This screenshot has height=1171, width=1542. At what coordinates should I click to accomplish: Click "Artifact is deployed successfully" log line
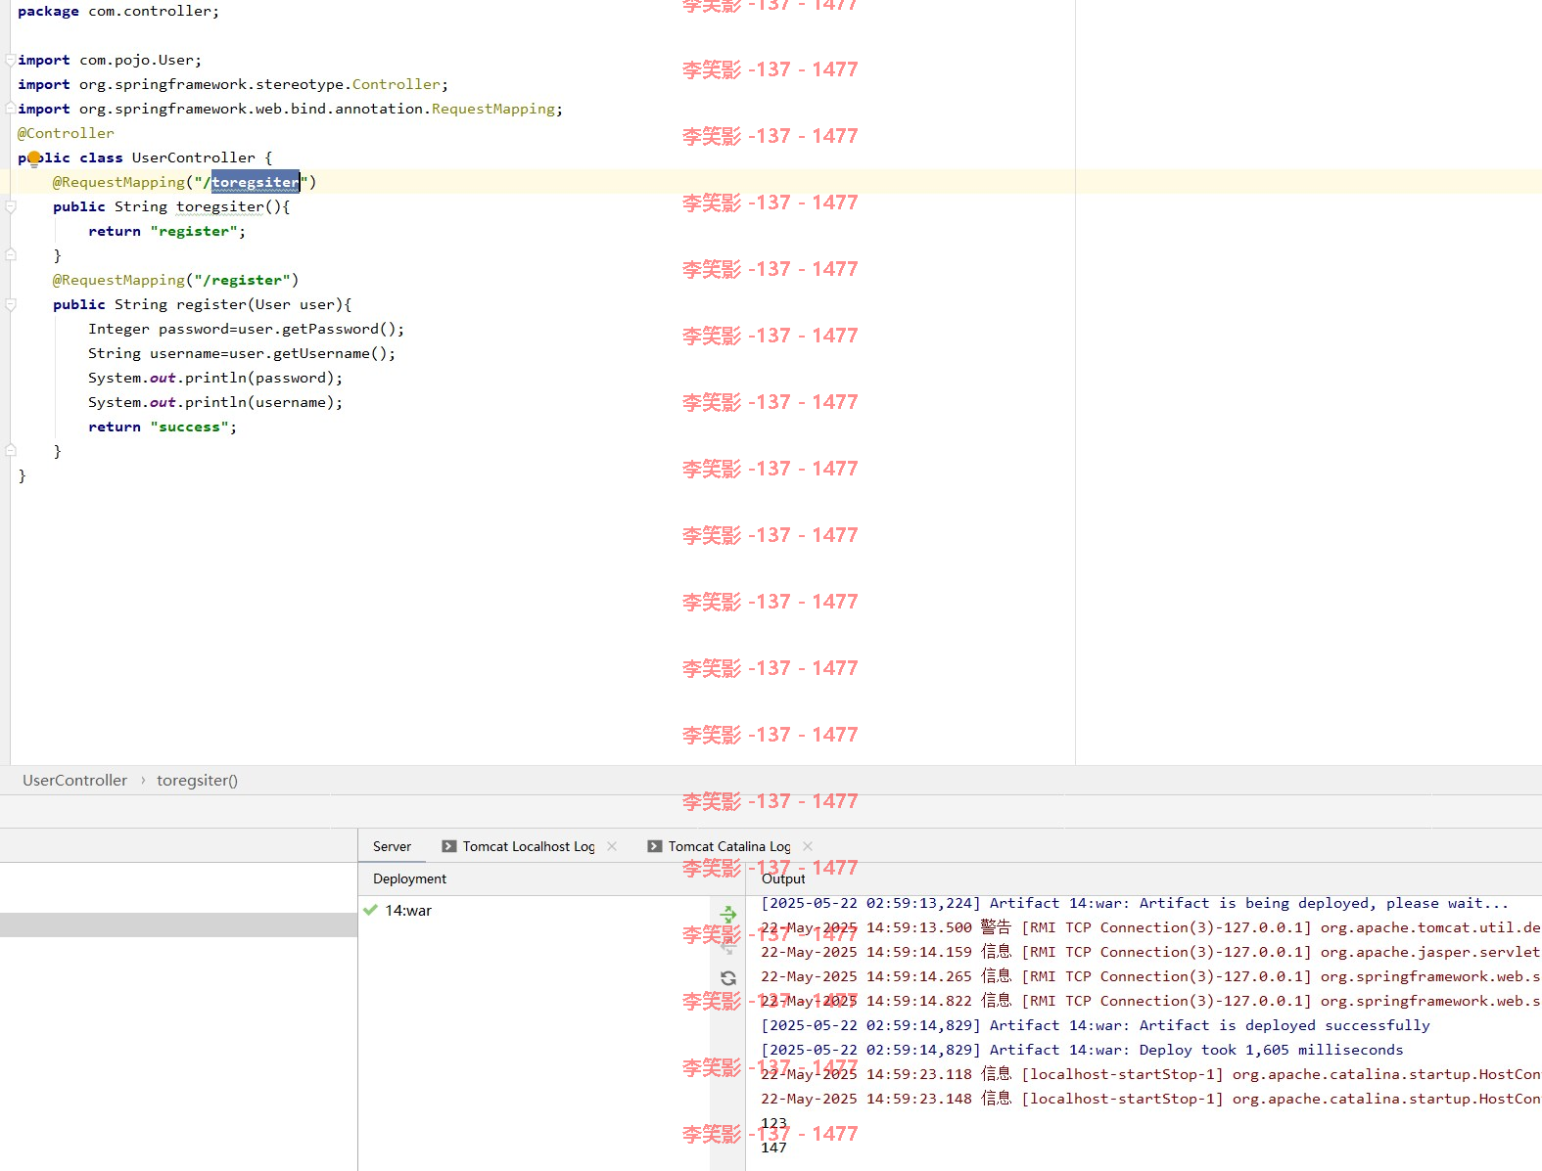[1096, 1025]
